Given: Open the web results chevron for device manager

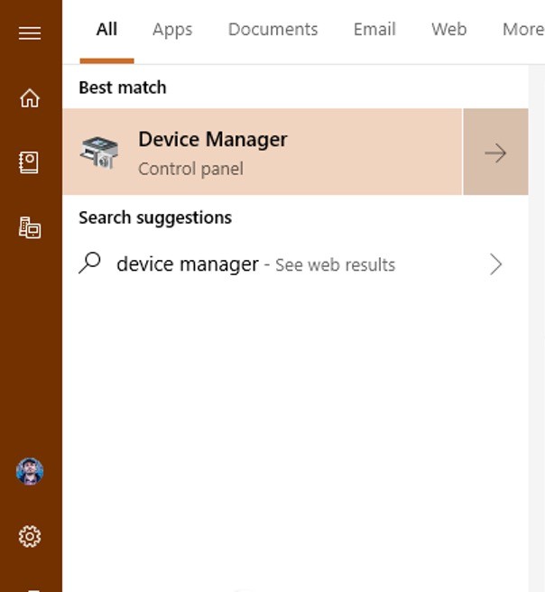Looking at the screenshot, I should [x=495, y=264].
